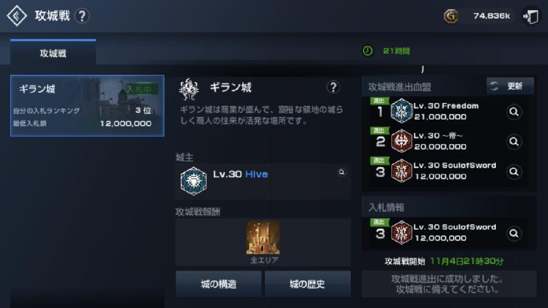Inspect rank 3 SoulofSword magnifier in 攻城戦進出血盟 list
This screenshot has width=548, height=308.
514,172
